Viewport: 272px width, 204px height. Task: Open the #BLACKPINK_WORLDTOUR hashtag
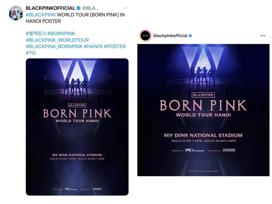57,40
